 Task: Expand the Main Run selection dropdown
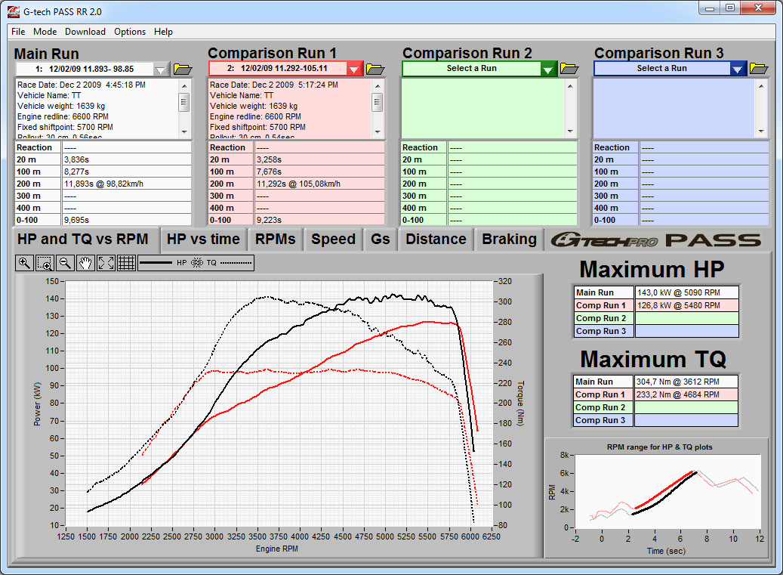point(161,70)
